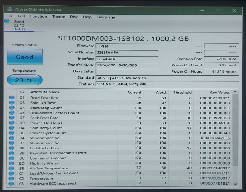Image resolution: width=246 pixels, height=192 pixels.
Task: Click the Current column header
Action: coord(134,92)
